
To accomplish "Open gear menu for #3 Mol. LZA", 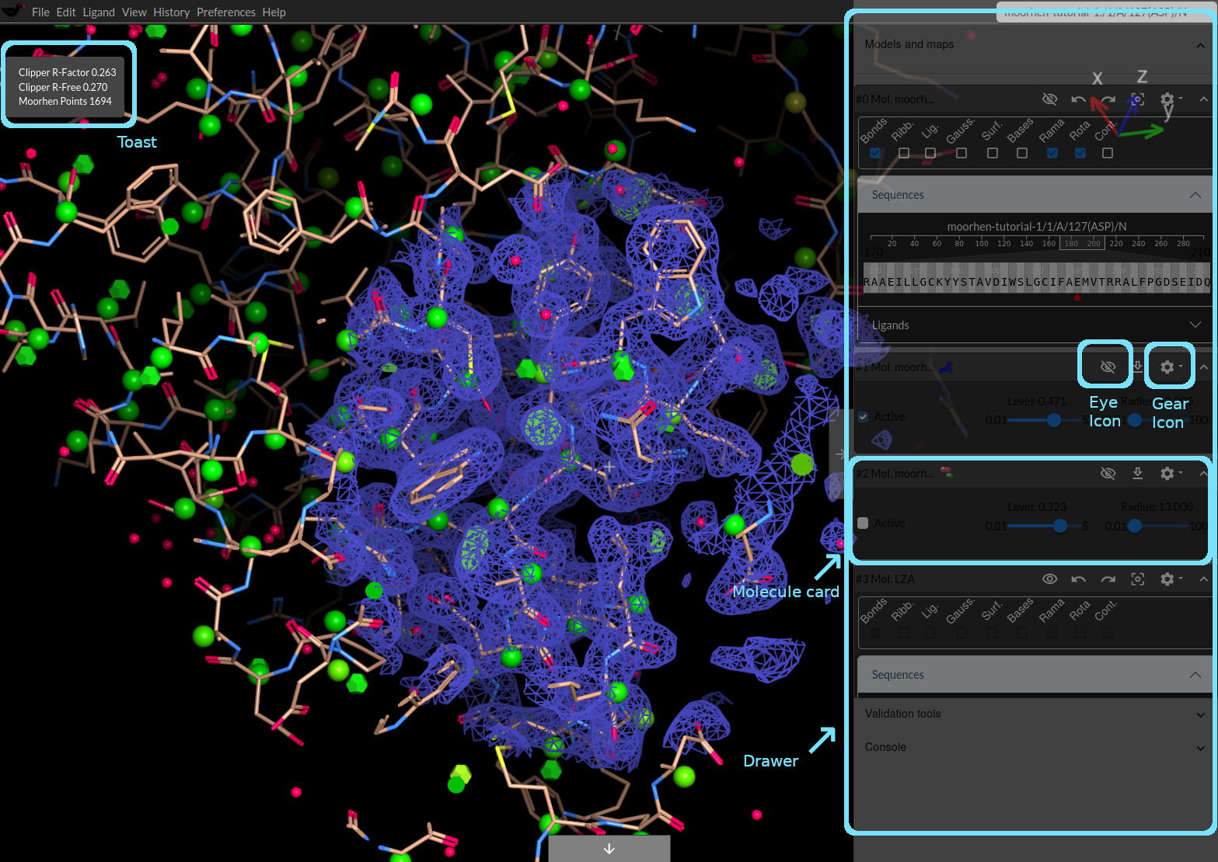I will click(1168, 579).
